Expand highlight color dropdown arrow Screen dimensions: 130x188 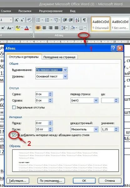(x=22, y=28)
